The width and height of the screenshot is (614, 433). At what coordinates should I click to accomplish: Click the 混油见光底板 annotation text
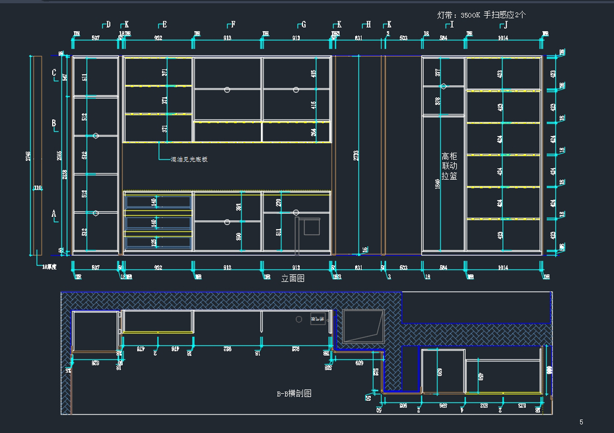point(189,159)
